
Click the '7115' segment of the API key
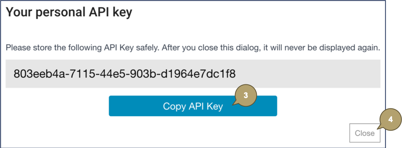point(76,74)
